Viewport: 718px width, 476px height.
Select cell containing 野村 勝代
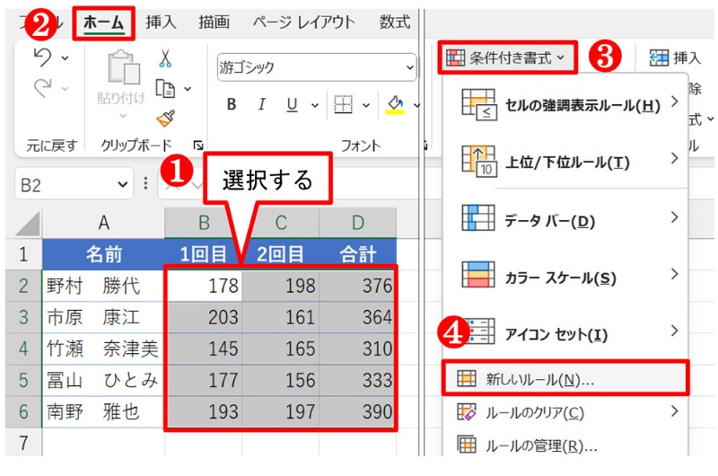103,286
